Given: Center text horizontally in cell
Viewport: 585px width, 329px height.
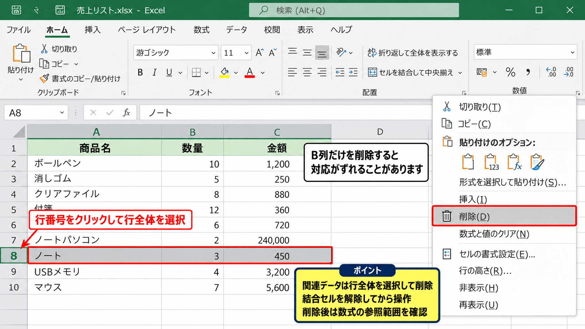Looking at the screenshot, I should [307, 72].
